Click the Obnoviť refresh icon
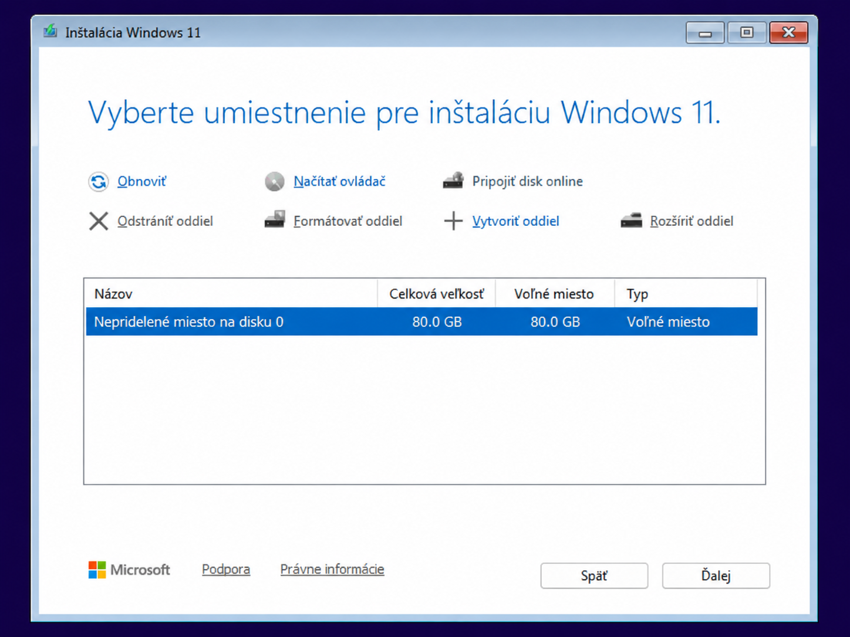 [99, 182]
